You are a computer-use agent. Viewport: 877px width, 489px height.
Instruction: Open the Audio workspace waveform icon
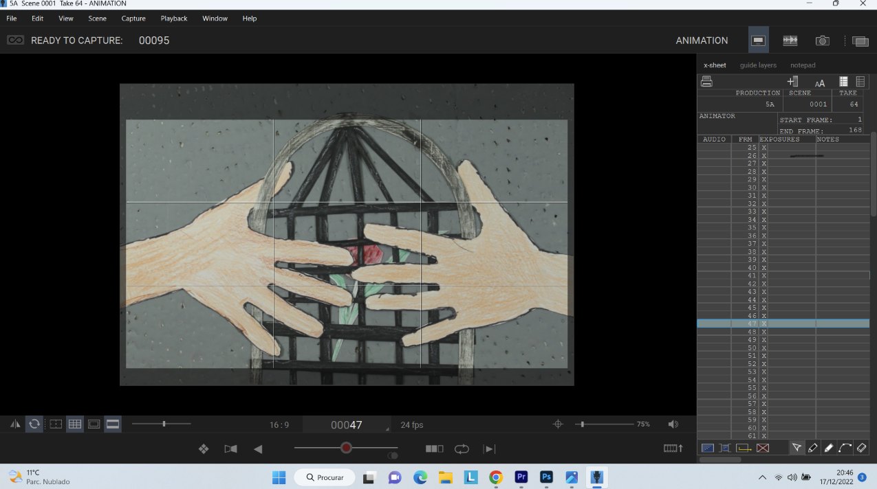pyautogui.click(x=790, y=41)
